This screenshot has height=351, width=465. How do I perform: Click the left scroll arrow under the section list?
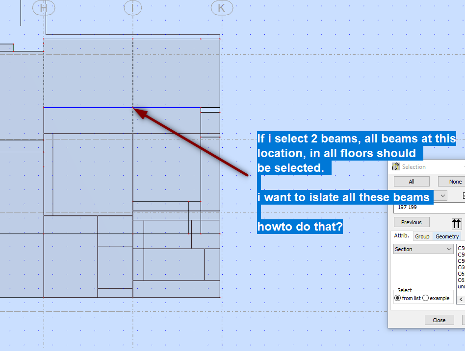point(461,299)
